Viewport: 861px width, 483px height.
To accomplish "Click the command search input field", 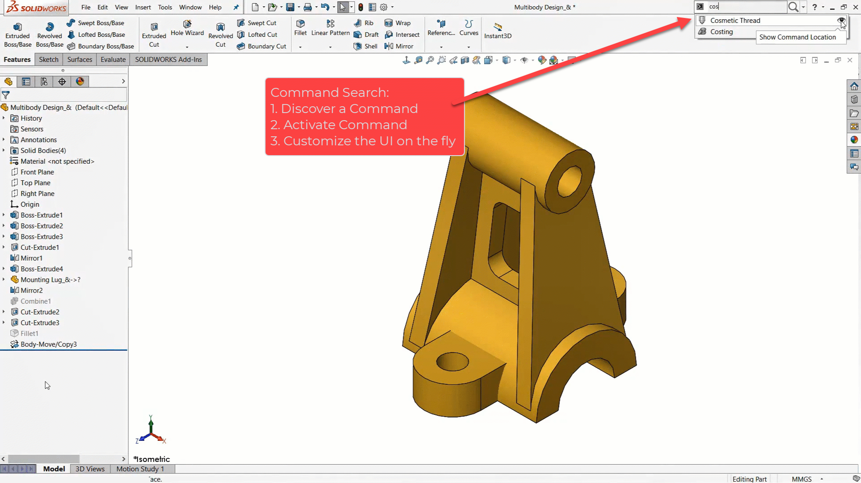I will tap(746, 7).
